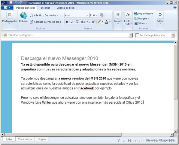The image size is (179, 145).
Task: Open the quick access toolbar customize arrow
Action: click(x=25, y=3)
